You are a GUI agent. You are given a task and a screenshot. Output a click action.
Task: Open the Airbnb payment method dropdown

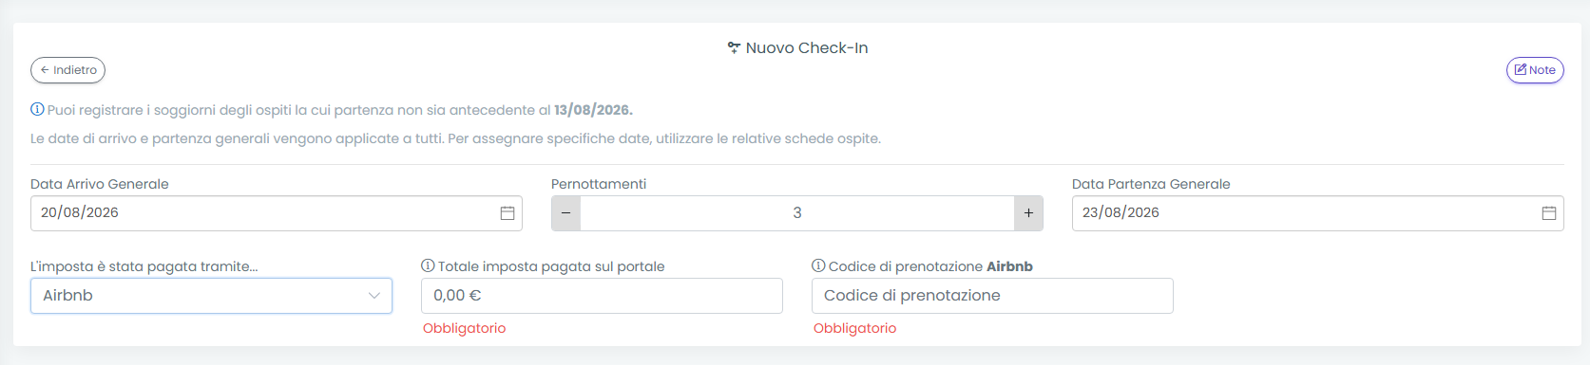[x=211, y=296]
